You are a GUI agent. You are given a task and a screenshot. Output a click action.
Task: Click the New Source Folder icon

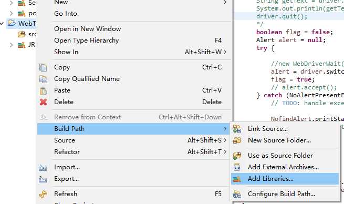(x=237, y=140)
